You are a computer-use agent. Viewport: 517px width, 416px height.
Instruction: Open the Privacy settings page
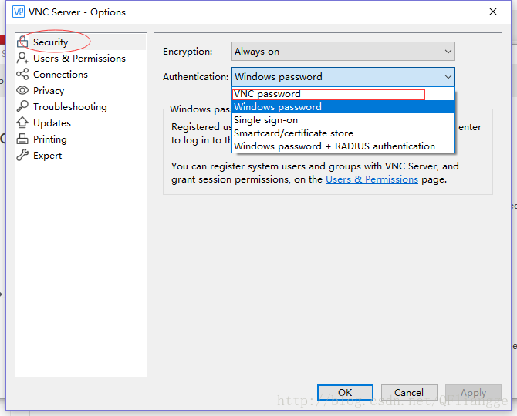click(x=81, y=90)
